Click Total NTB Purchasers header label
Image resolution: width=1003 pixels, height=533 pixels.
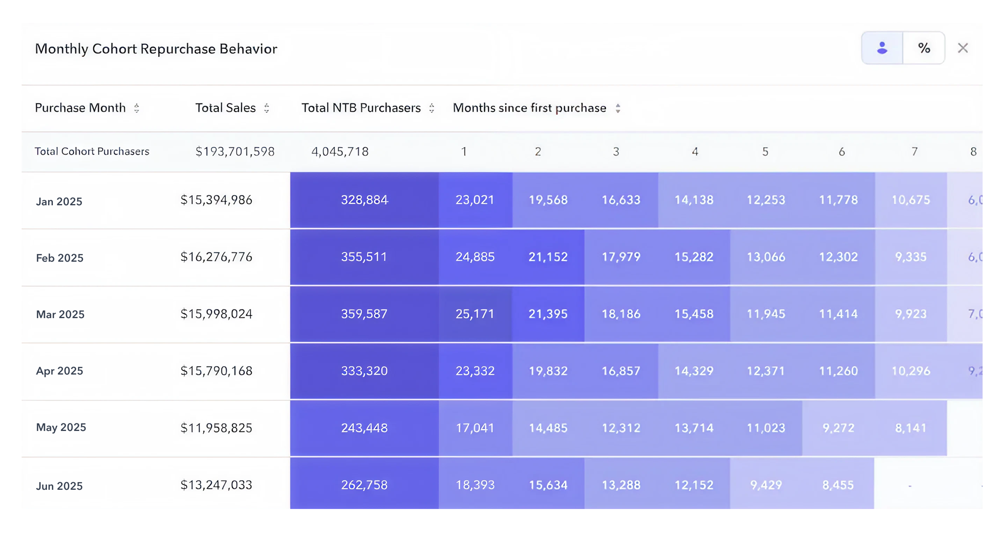[361, 108]
